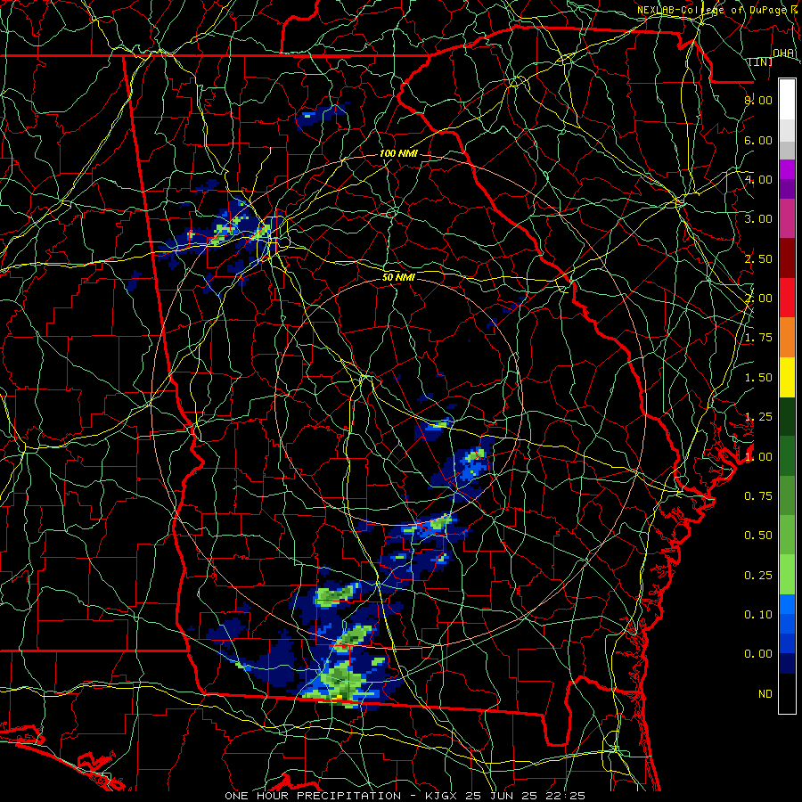The image size is (802, 802).
Task: Click the 1.25 scale label
Action: click(x=758, y=417)
